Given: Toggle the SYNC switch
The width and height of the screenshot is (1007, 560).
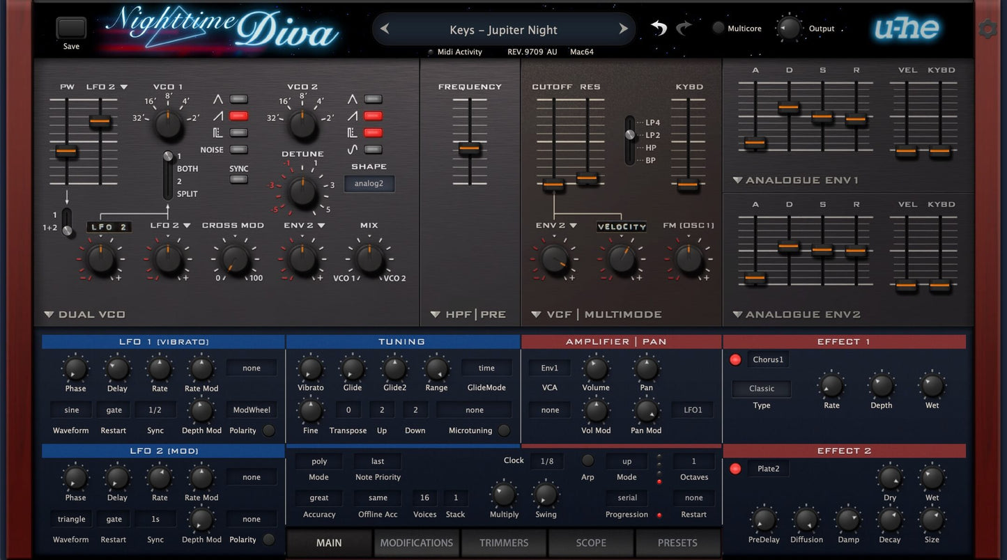Looking at the screenshot, I should 238,179.
